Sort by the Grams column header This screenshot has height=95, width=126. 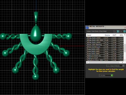(108, 35)
